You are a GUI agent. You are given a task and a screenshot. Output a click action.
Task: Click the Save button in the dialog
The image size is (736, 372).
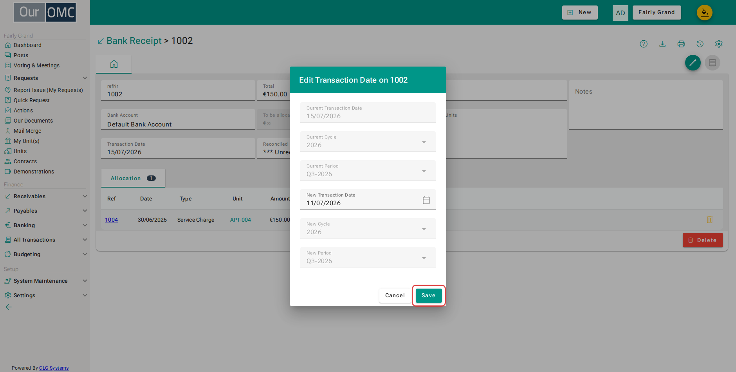tap(429, 296)
